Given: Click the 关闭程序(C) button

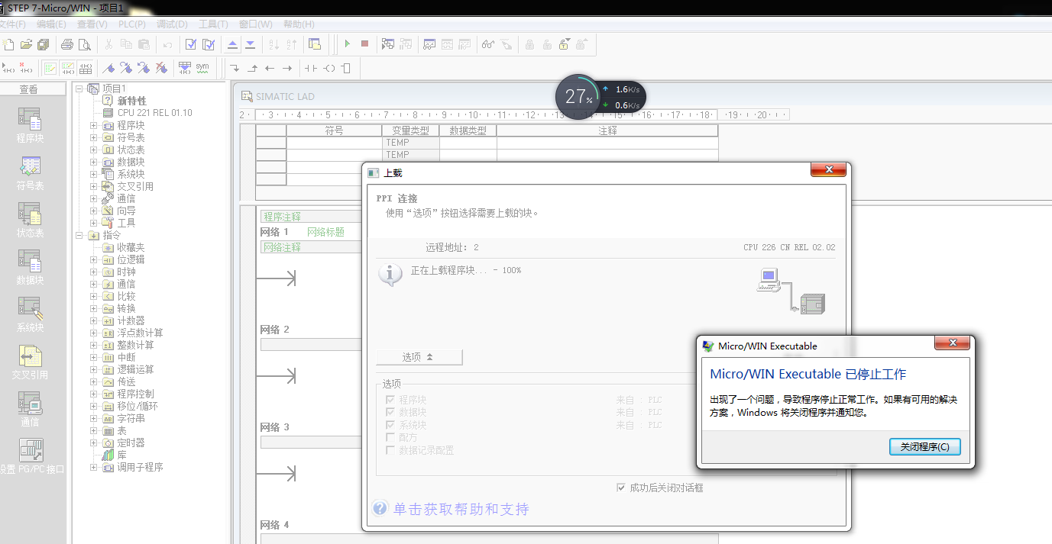Looking at the screenshot, I should [x=924, y=447].
